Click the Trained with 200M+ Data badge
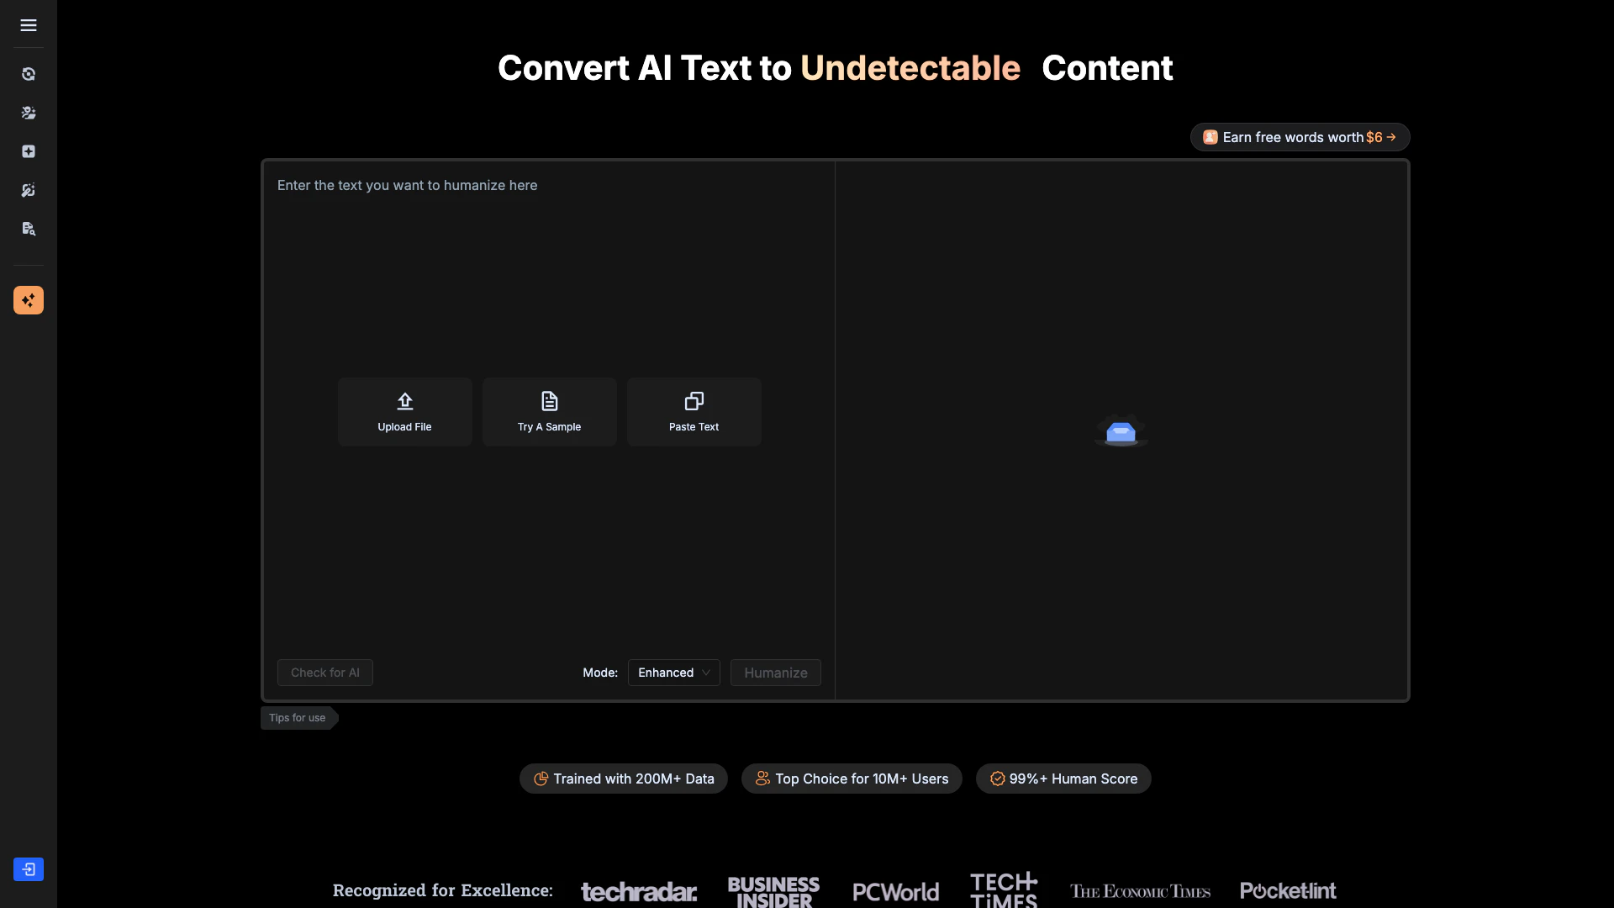 pos(624,779)
